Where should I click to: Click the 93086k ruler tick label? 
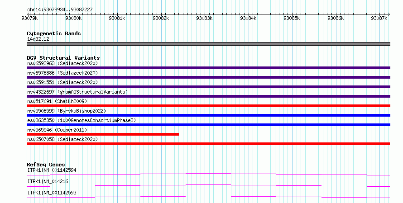[336, 18]
